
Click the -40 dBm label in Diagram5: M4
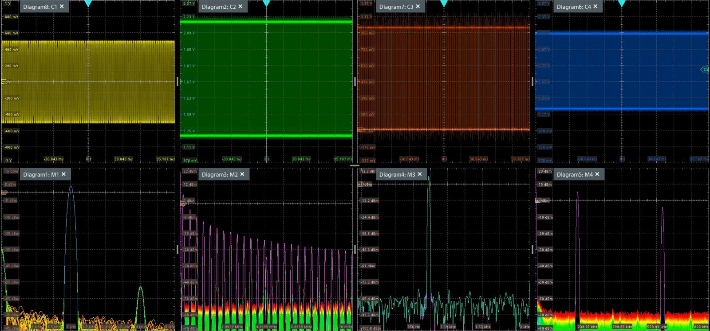(545, 266)
